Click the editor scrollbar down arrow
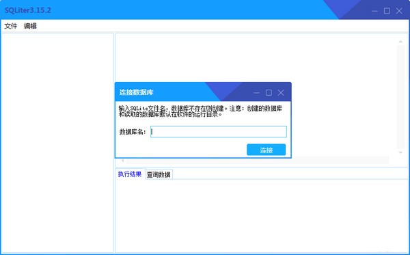The image size is (410, 255). click(400, 152)
